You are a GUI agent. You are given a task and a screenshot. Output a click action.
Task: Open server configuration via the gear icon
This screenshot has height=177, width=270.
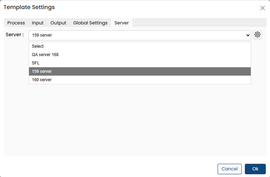[257, 34]
